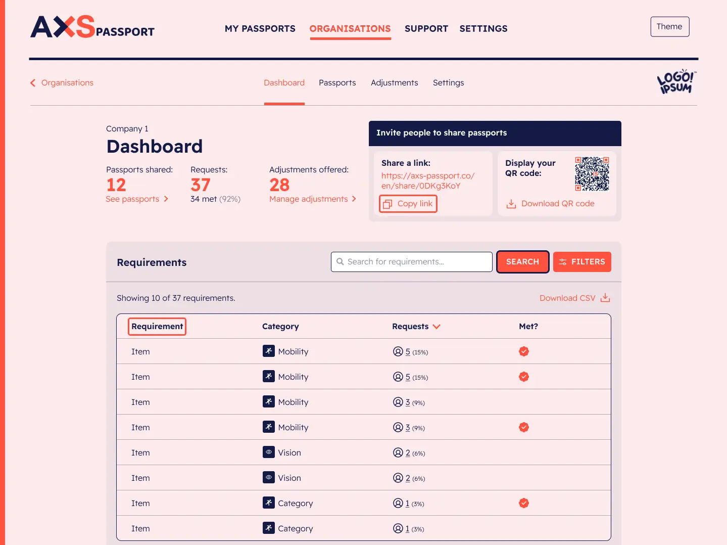
Task: Open the 5 requests count in second row
Action: click(x=408, y=377)
